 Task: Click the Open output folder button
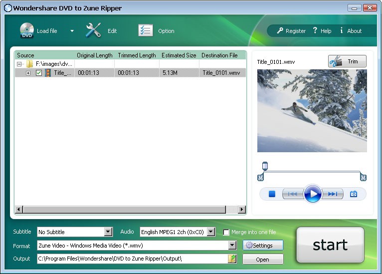coord(263,260)
